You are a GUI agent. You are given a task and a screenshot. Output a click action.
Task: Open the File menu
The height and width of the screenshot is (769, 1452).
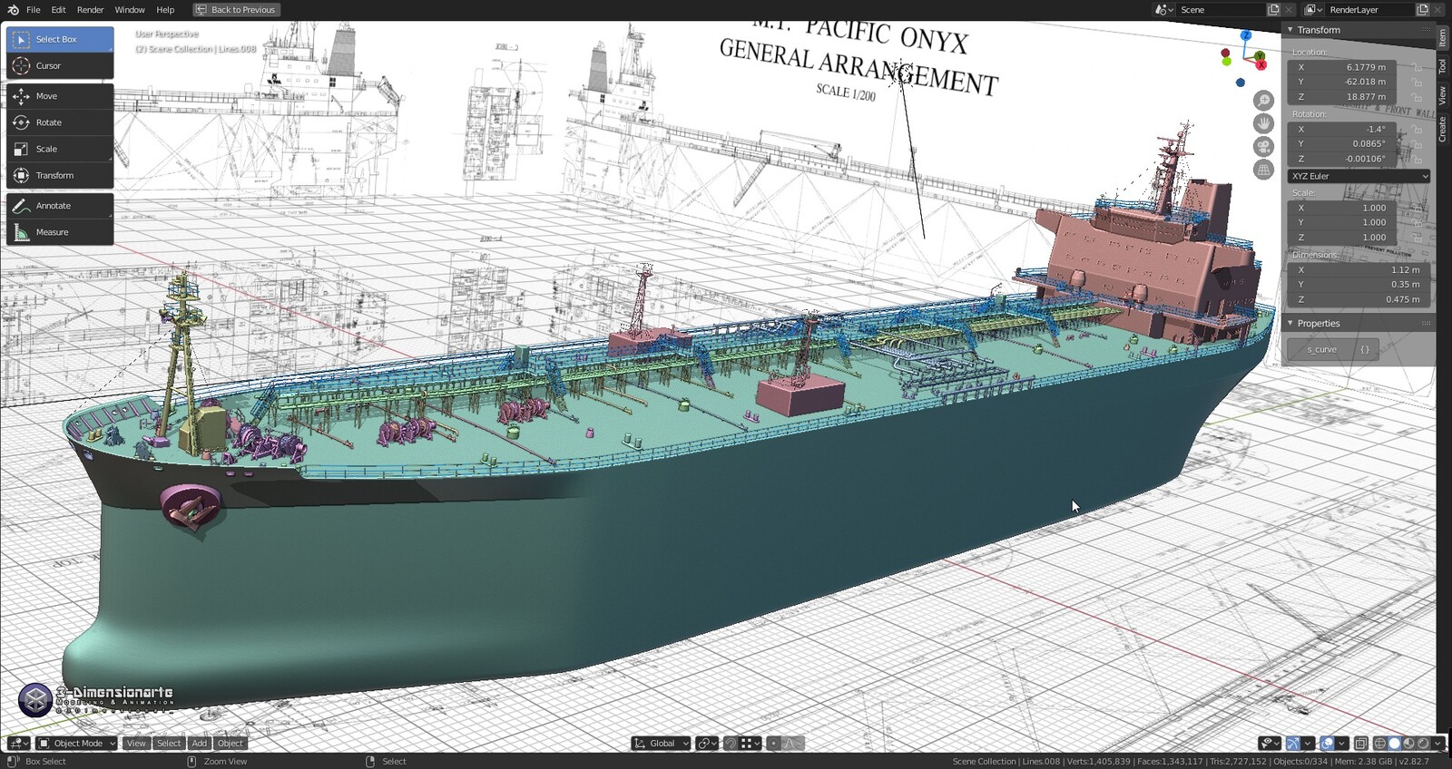pos(34,10)
